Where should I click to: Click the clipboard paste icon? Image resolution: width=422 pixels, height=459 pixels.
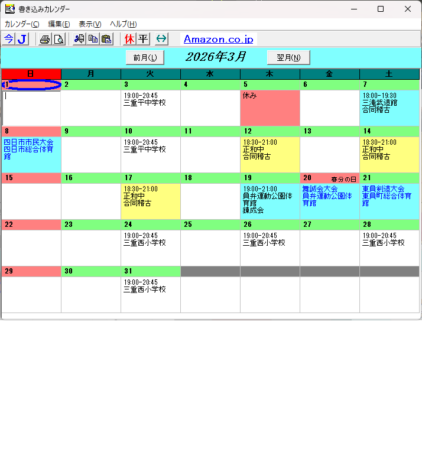106,39
